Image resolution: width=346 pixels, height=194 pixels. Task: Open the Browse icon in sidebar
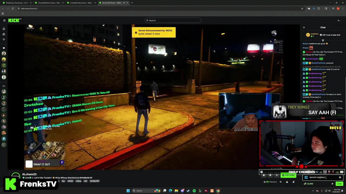pos(4,34)
